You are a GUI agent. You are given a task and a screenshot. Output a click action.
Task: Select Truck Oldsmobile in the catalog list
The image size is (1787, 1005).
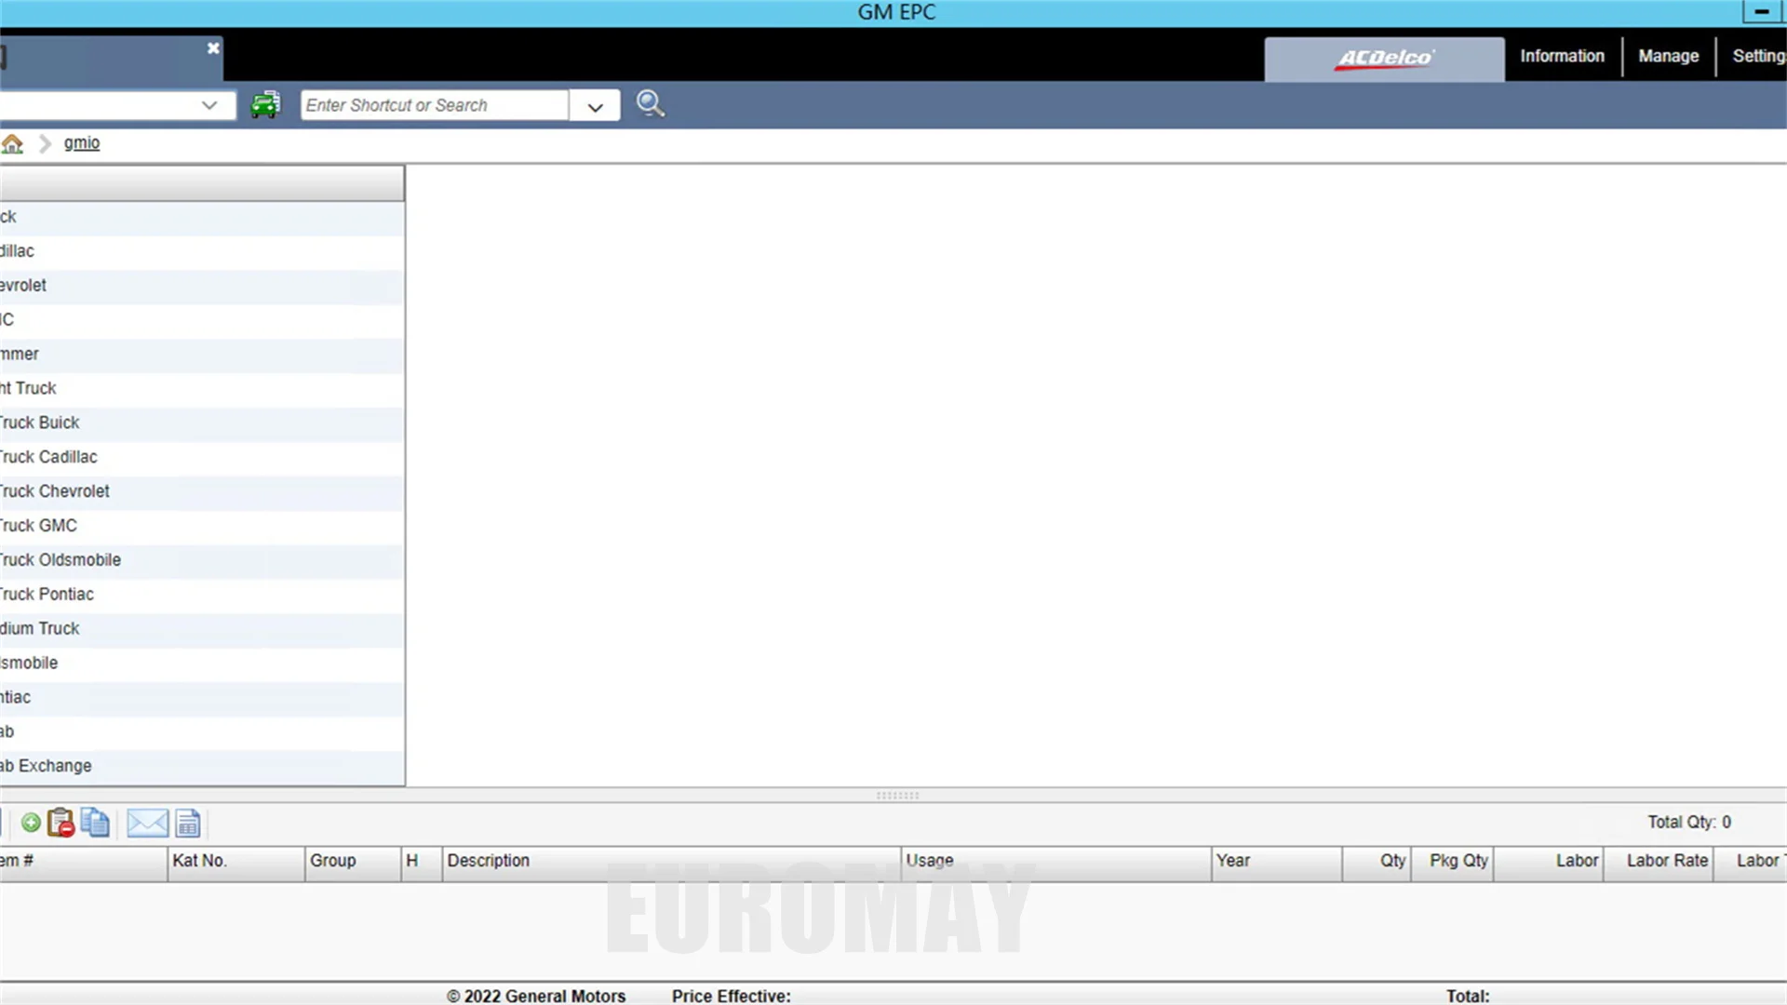(61, 560)
